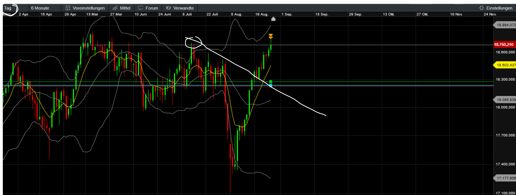This screenshot has height=195, width=516.
Task: Click the 19 Aug. date label
Action: pyautogui.click(x=262, y=14)
